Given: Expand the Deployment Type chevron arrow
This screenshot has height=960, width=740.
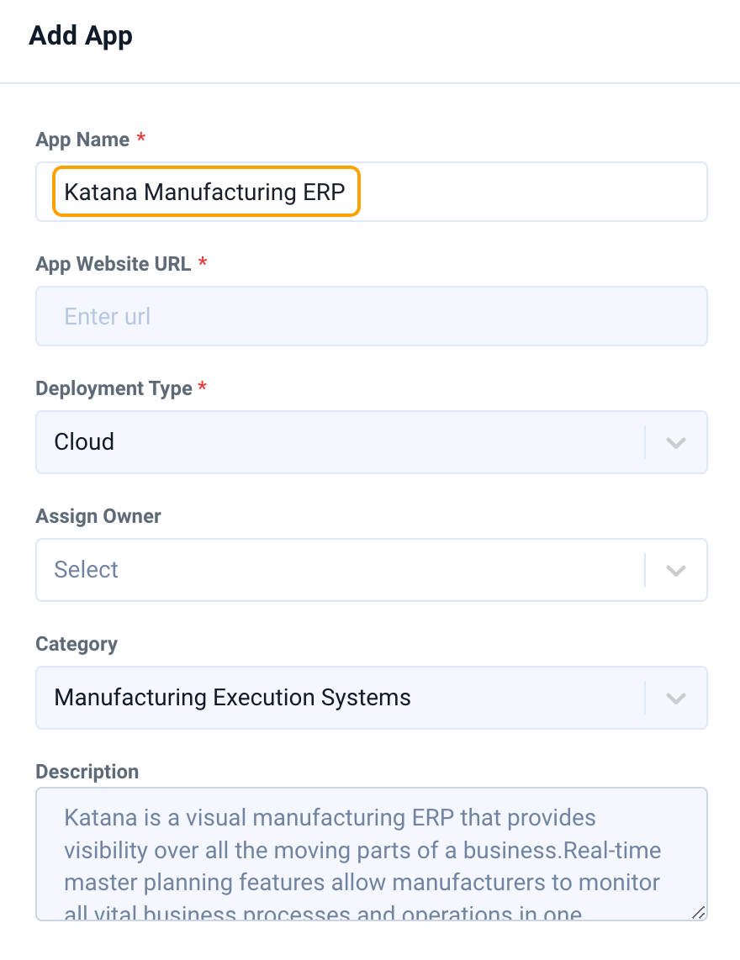Looking at the screenshot, I should (x=676, y=443).
